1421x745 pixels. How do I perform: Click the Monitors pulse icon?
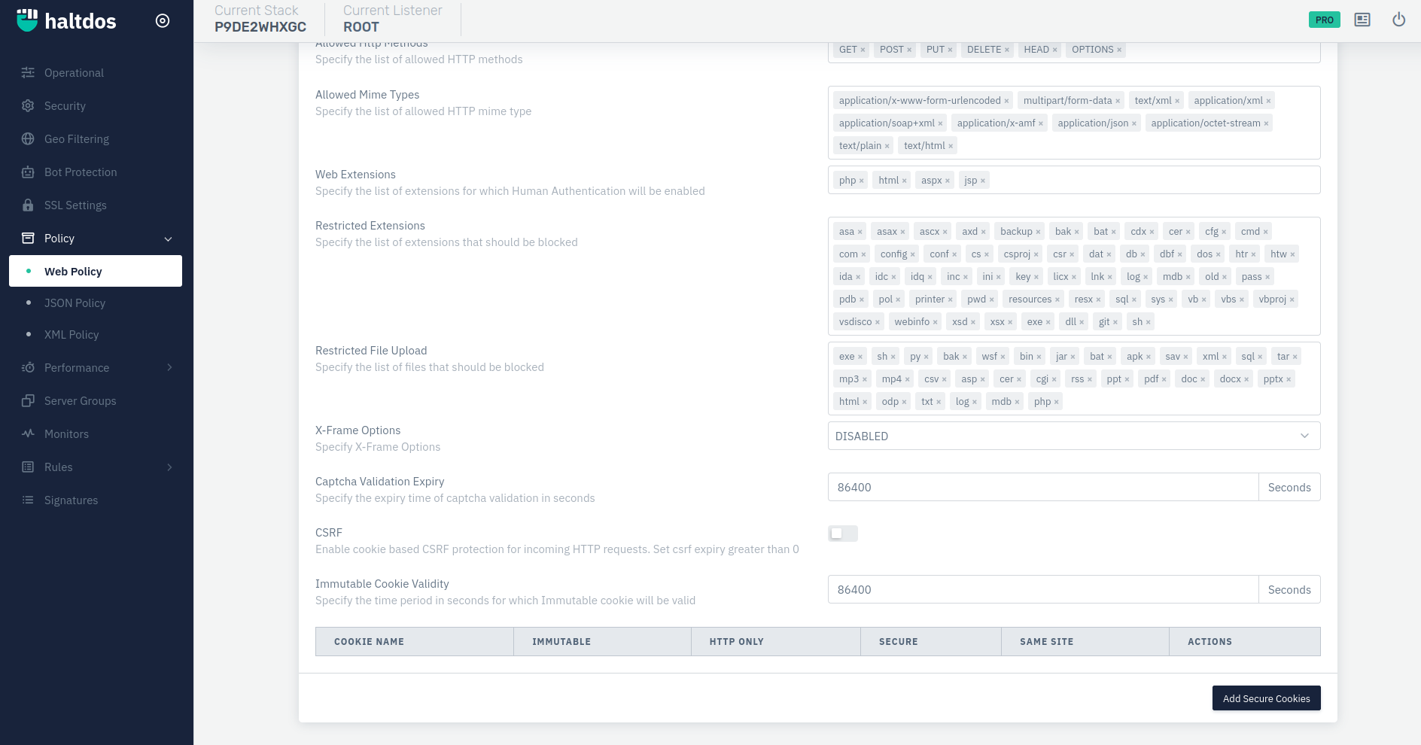coord(28,434)
